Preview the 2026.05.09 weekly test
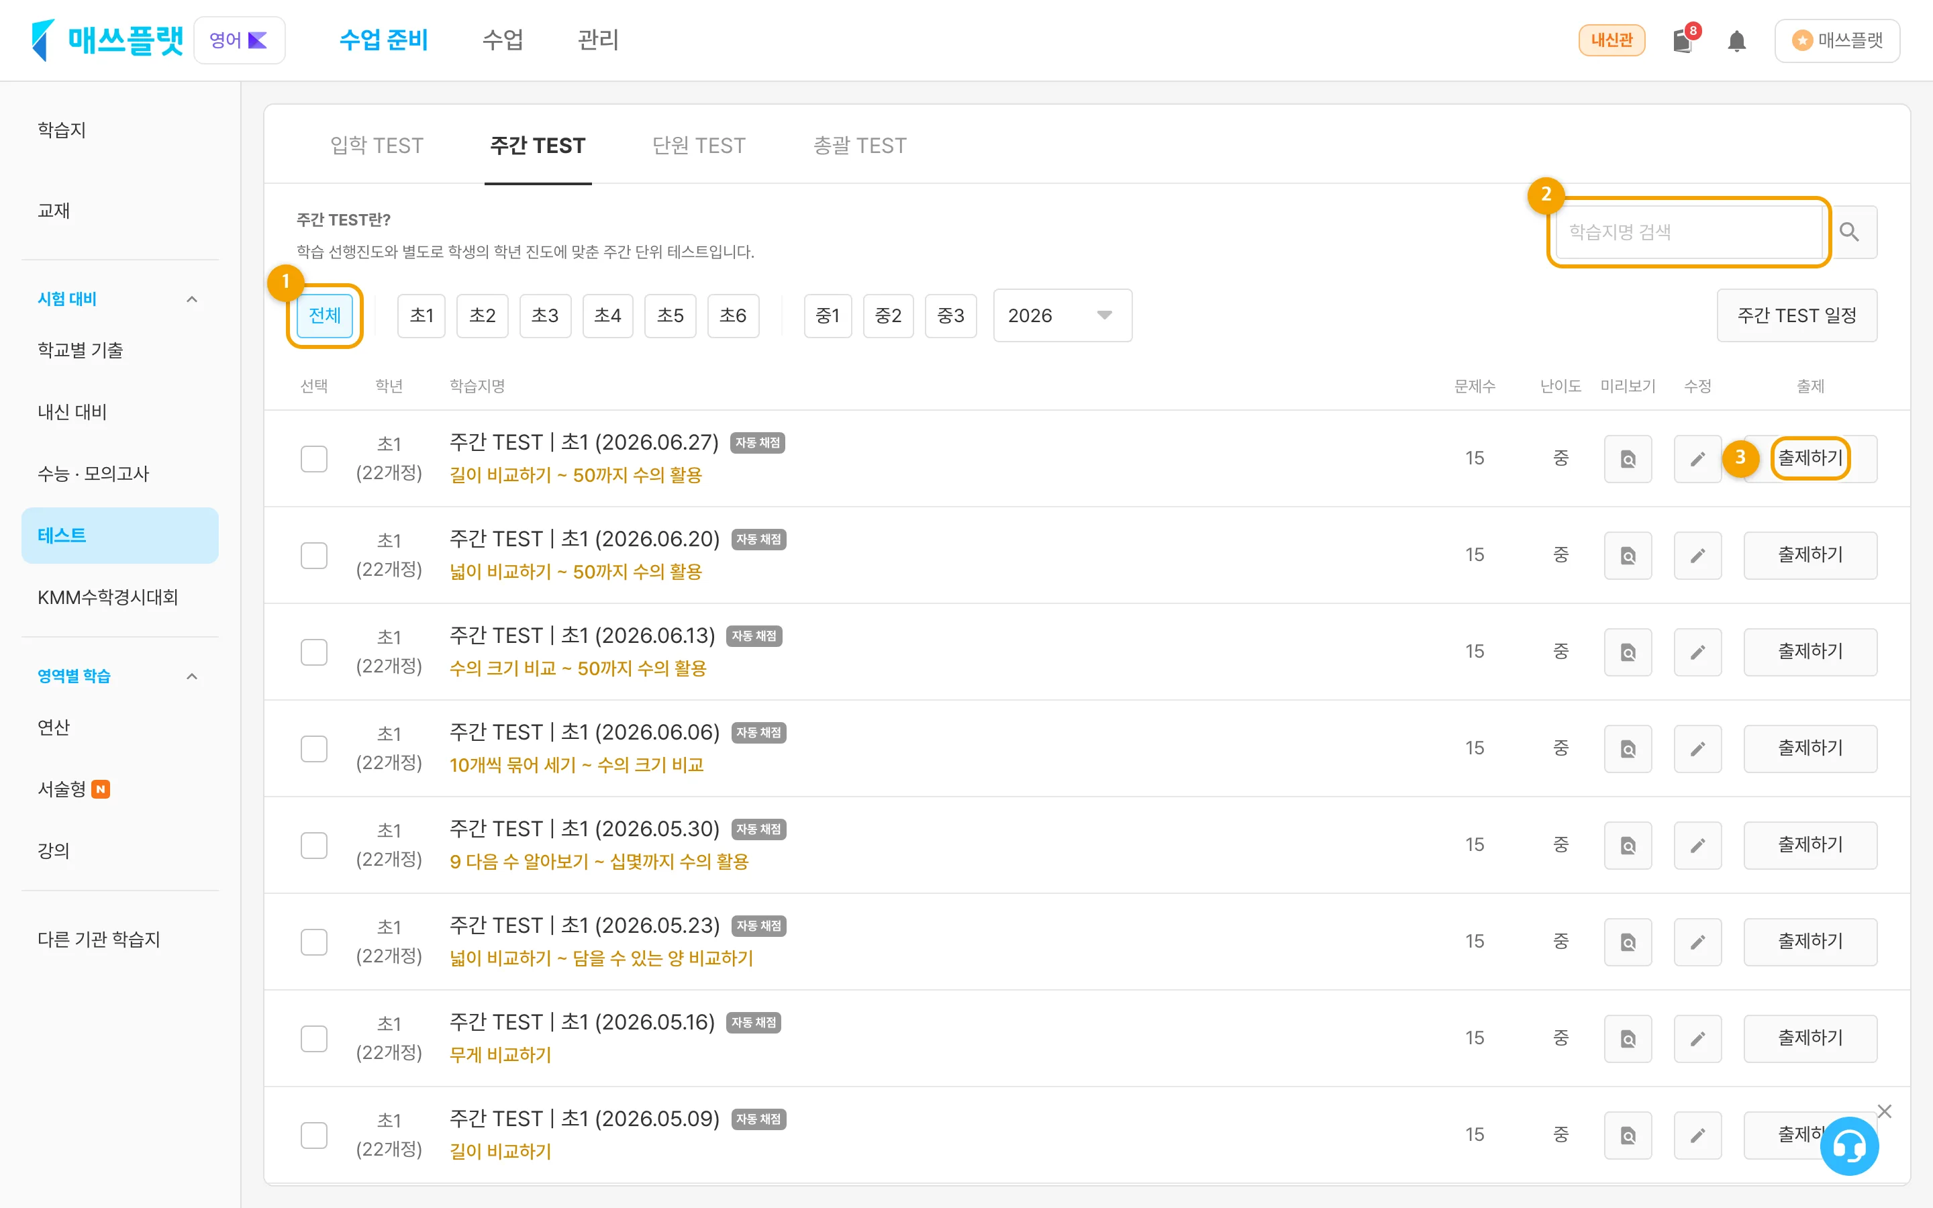Image resolution: width=1933 pixels, height=1208 pixels. [x=1628, y=1136]
